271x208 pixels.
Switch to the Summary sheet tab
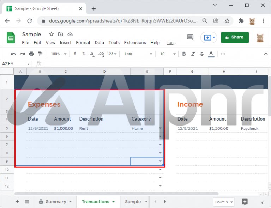pos(56,202)
